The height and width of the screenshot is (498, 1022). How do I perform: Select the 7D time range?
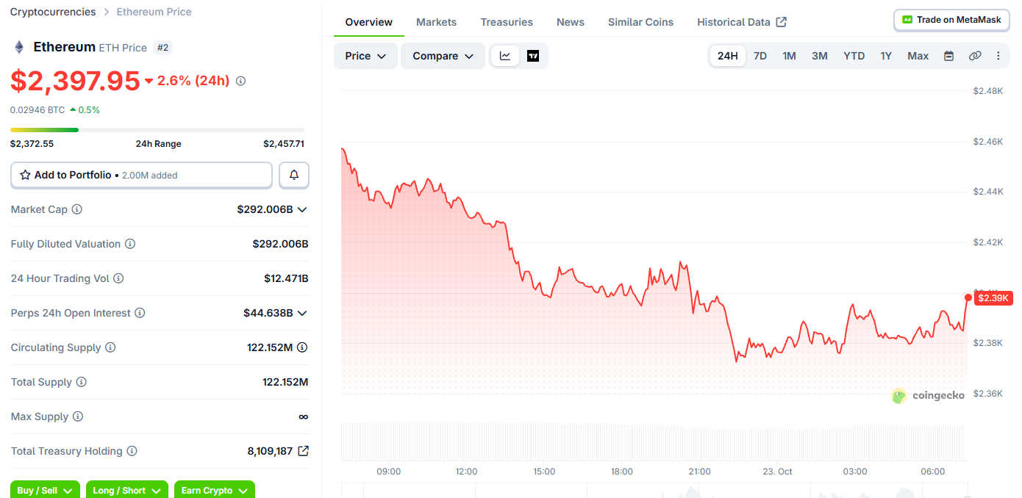tap(760, 56)
